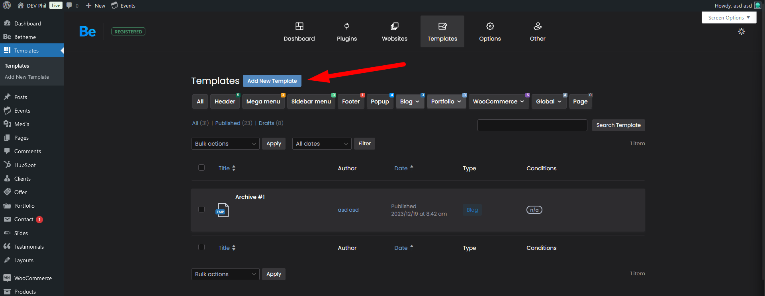Filter templates by Popup
This screenshot has width=765, height=296.
(x=380, y=101)
